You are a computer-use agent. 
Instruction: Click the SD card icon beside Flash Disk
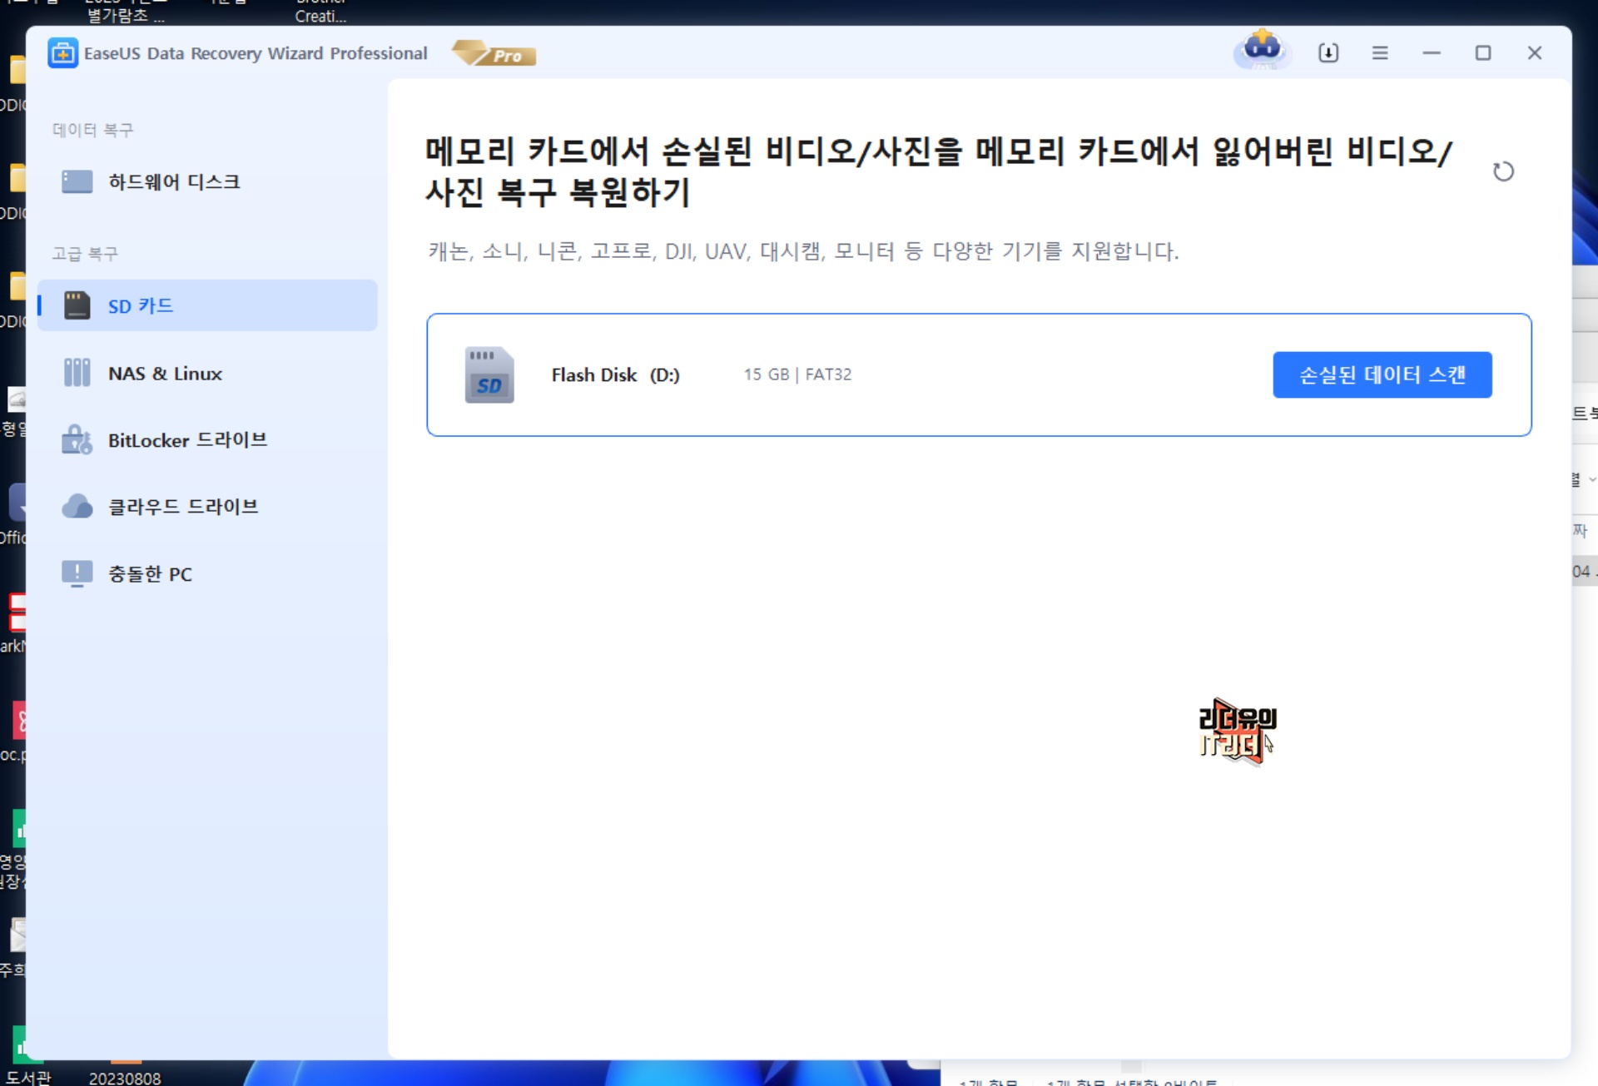click(489, 375)
